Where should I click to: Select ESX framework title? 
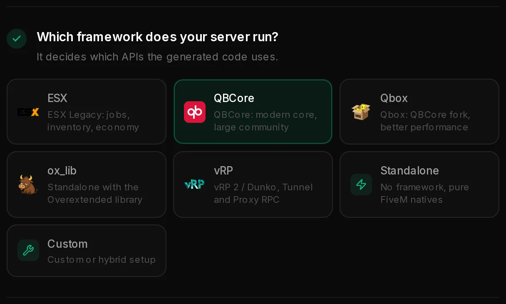57,98
